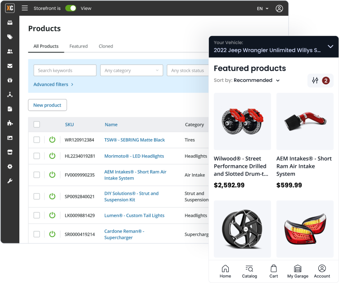Check the FV0009990235 row checkbox

pyautogui.click(x=37, y=175)
